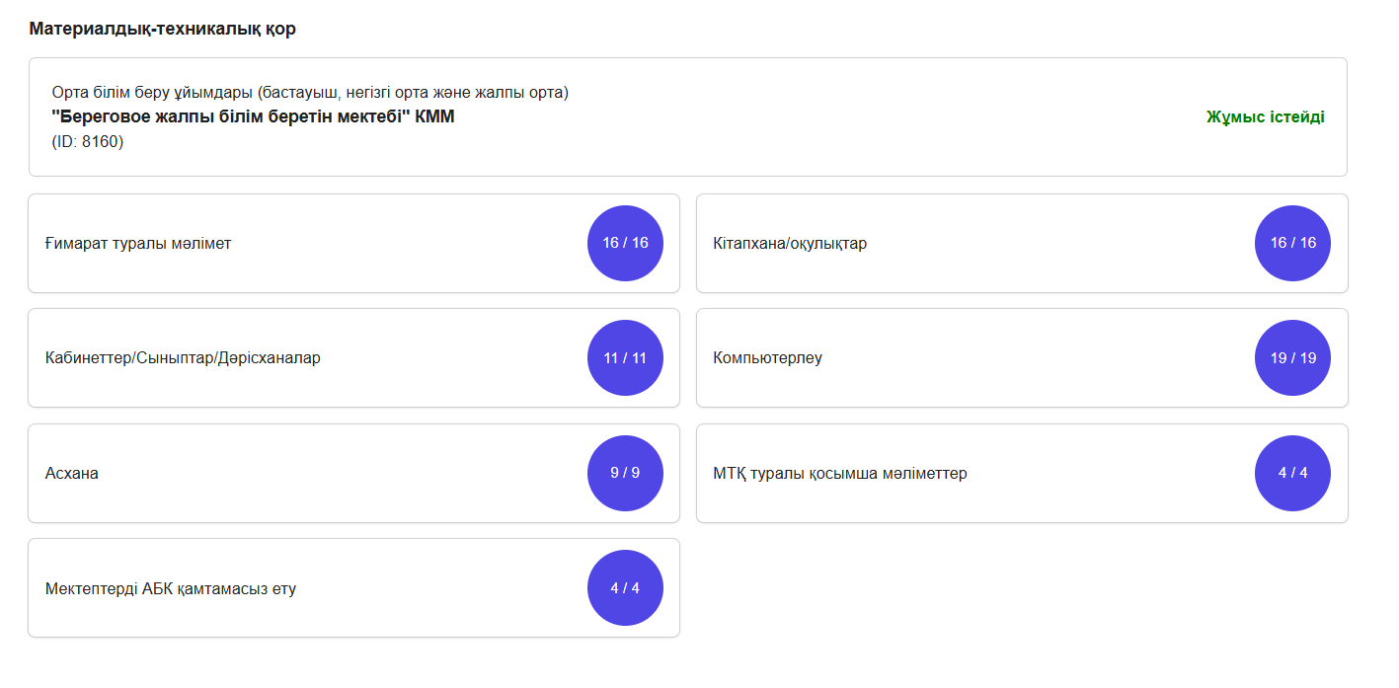Click the 4 / 4 badge for МТҚ туралы қосымша мәліметтер

click(x=1292, y=473)
